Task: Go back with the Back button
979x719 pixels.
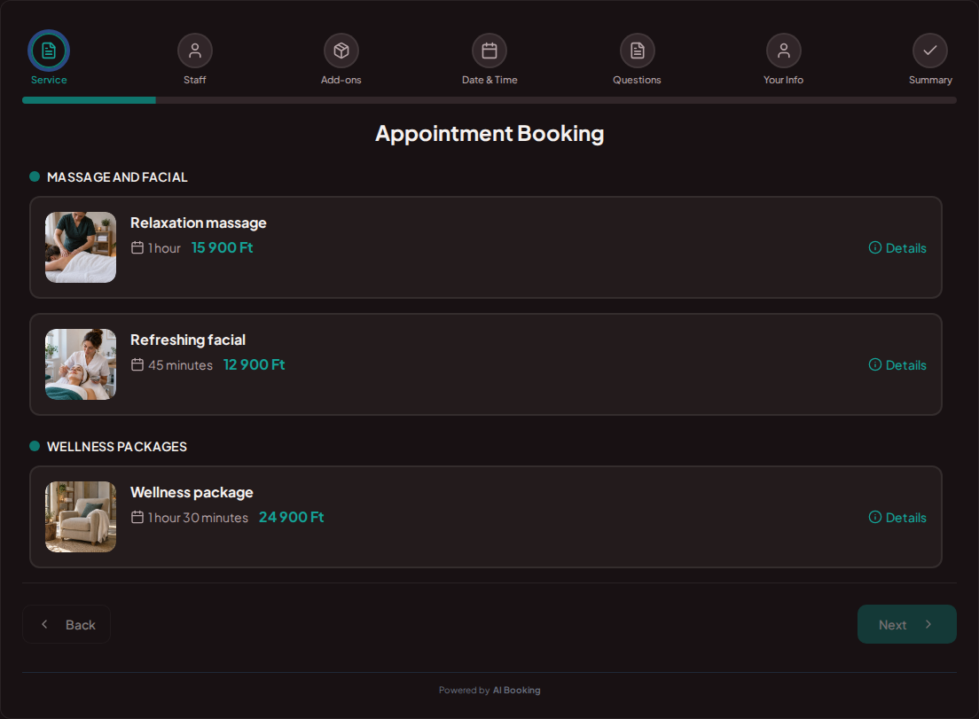Action: [67, 624]
